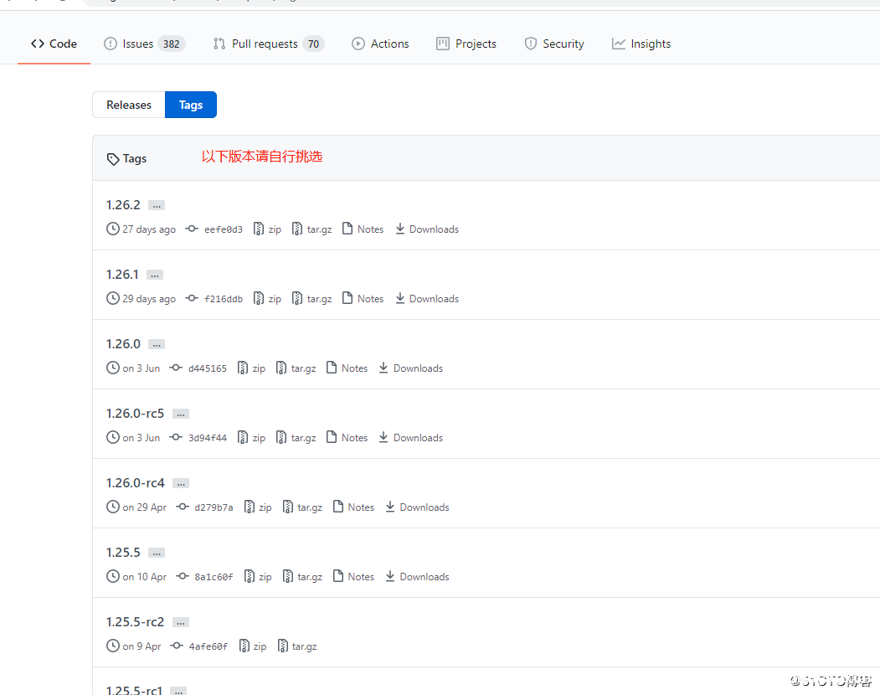Open the Projects section

[x=466, y=44]
